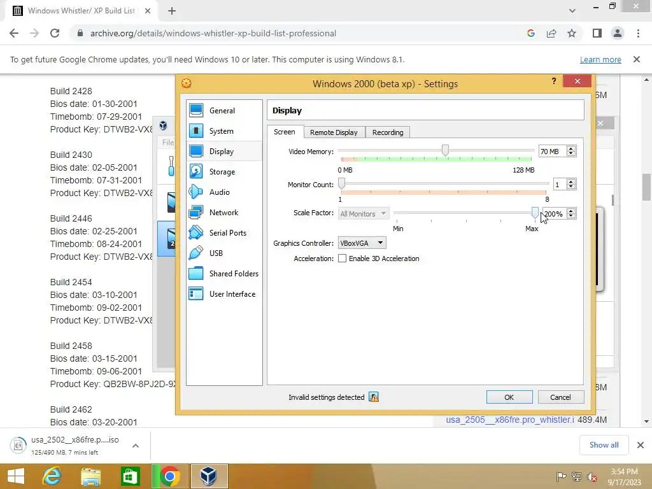The image size is (652, 489).
Task: Dismiss the Chrome update notification bar
Action: pyautogui.click(x=637, y=59)
